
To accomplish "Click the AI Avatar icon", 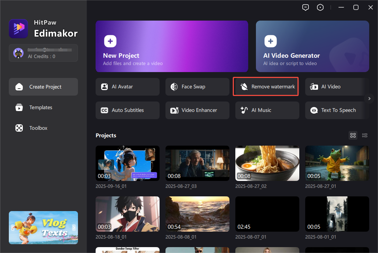I will coord(104,86).
